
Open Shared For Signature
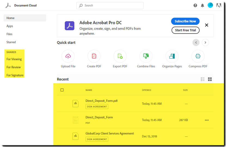coord(15,75)
